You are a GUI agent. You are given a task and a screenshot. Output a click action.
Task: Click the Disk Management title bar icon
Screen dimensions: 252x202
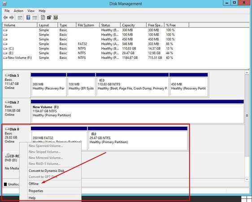4,4
